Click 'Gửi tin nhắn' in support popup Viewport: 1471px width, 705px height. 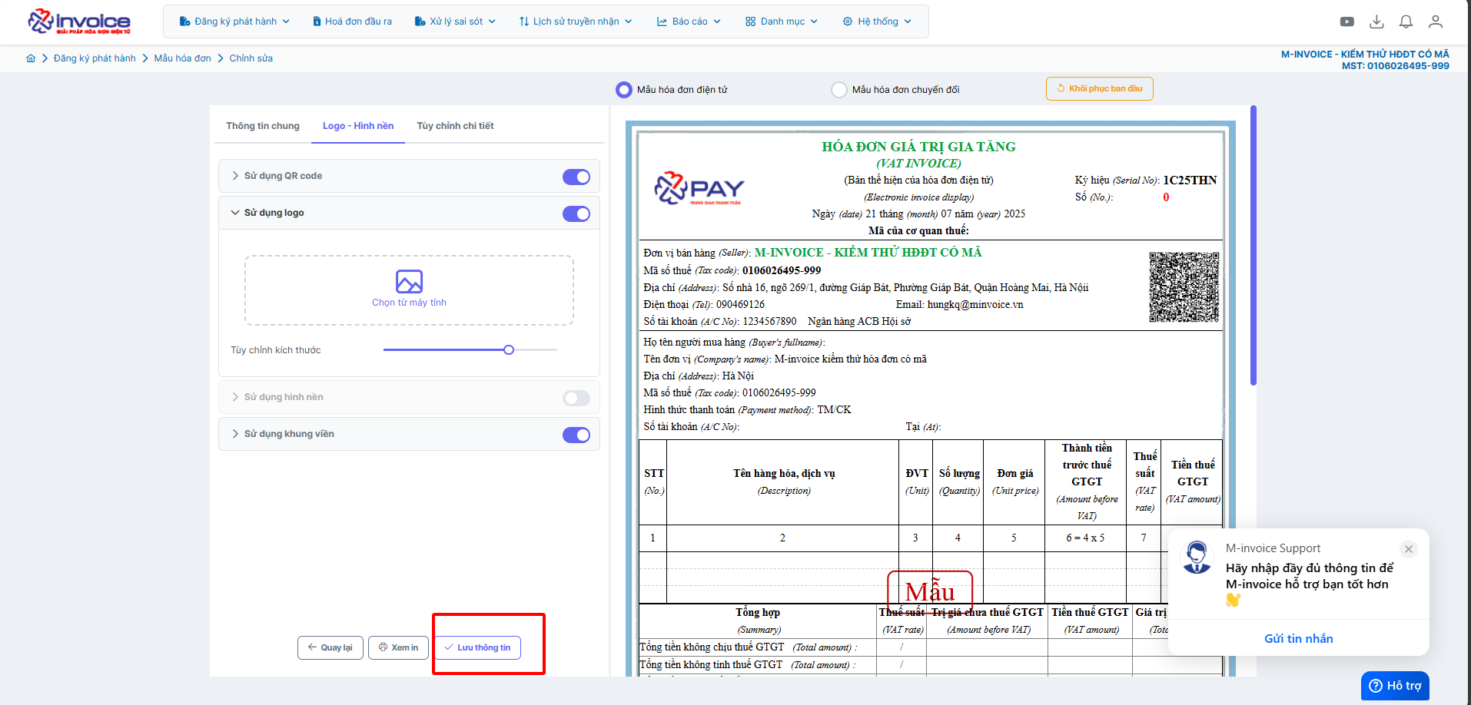point(1298,638)
